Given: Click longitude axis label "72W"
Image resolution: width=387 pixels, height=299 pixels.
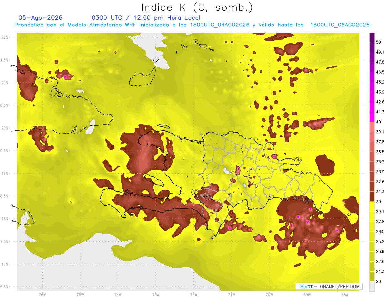Looking at the screenshot, I should tap(193, 295).
